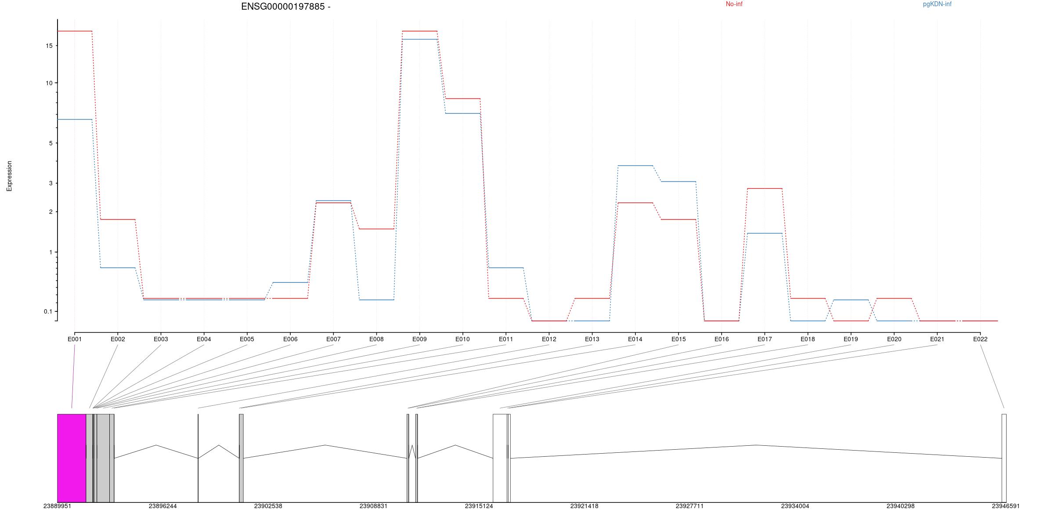This screenshot has width=1054, height=527.
Task: Click genomic coordinate 23940298
Action: [x=900, y=506]
